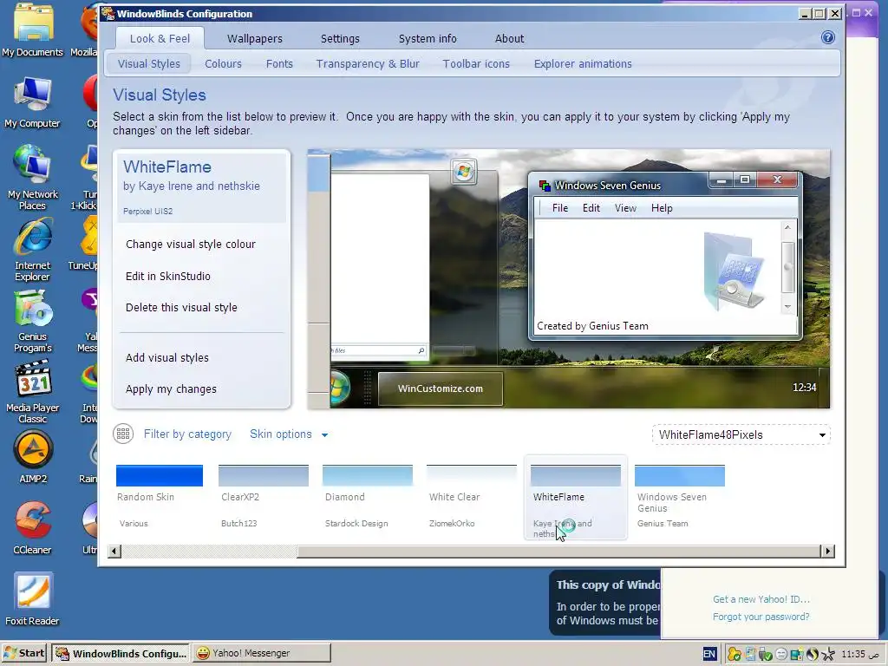Screen dimensions: 888x666
Task: Select the Colours sub-tab
Action: click(x=223, y=63)
